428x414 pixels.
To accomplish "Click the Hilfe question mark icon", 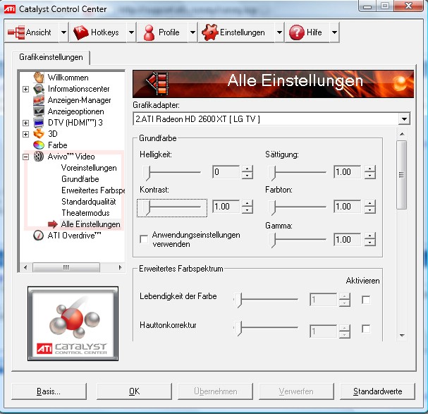I will pos(297,32).
